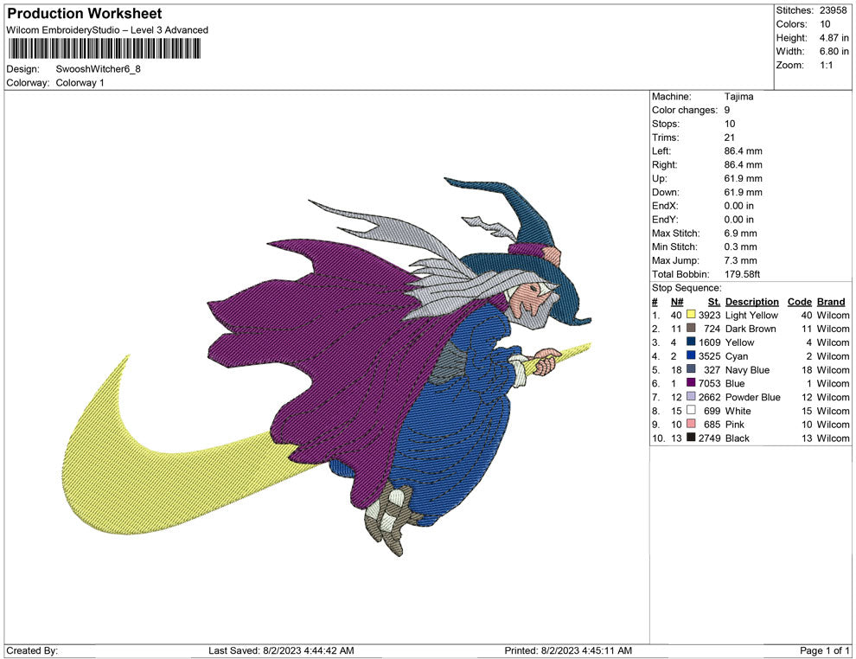Click the Total Bobbin value 179.58ft
This screenshot has height=659, width=856.
[x=742, y=274]
